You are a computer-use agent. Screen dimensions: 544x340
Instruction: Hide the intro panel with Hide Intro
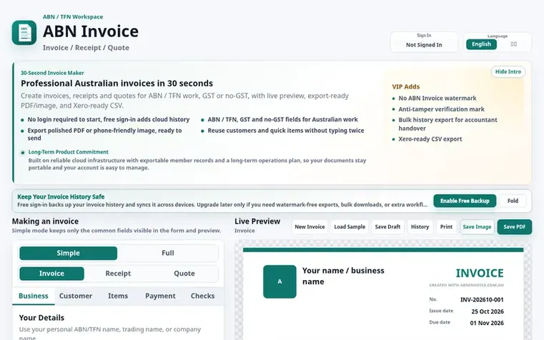coord(508,71)
